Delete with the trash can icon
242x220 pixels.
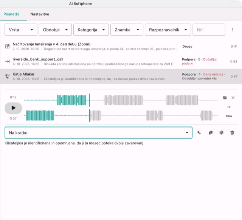232,133
